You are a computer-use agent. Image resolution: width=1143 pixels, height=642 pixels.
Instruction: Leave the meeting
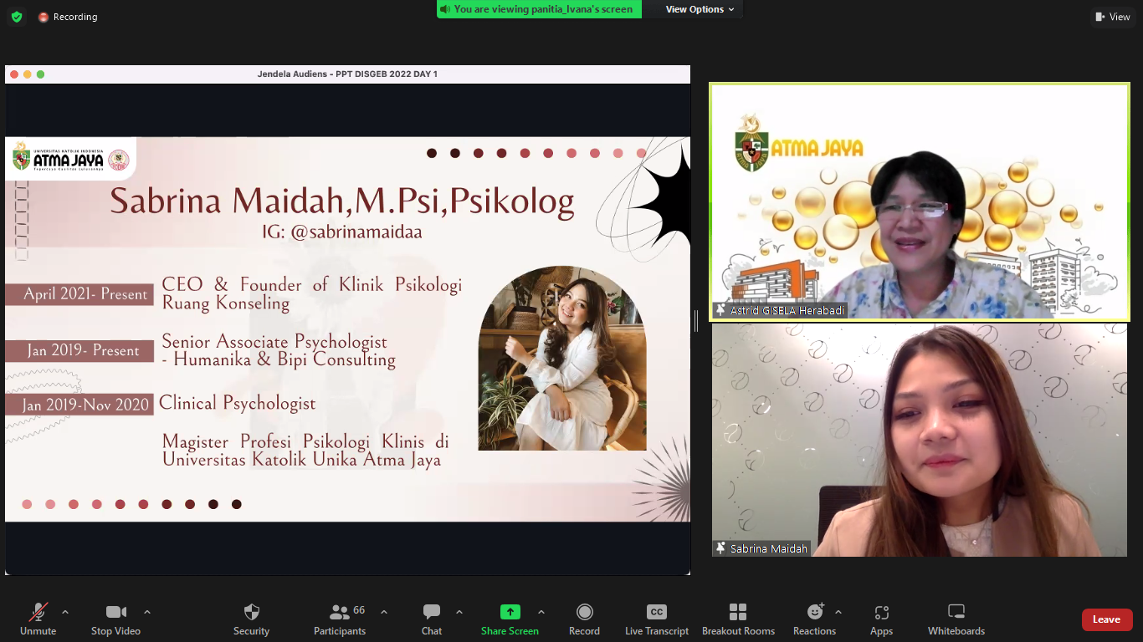tap(1106, 619)
